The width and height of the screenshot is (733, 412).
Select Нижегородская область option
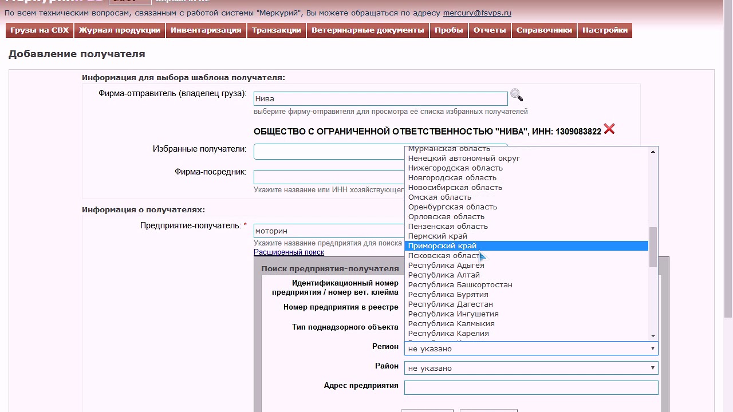(526, 168)
